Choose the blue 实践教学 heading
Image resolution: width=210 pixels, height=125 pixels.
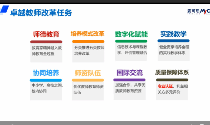(x=173, y=34)
